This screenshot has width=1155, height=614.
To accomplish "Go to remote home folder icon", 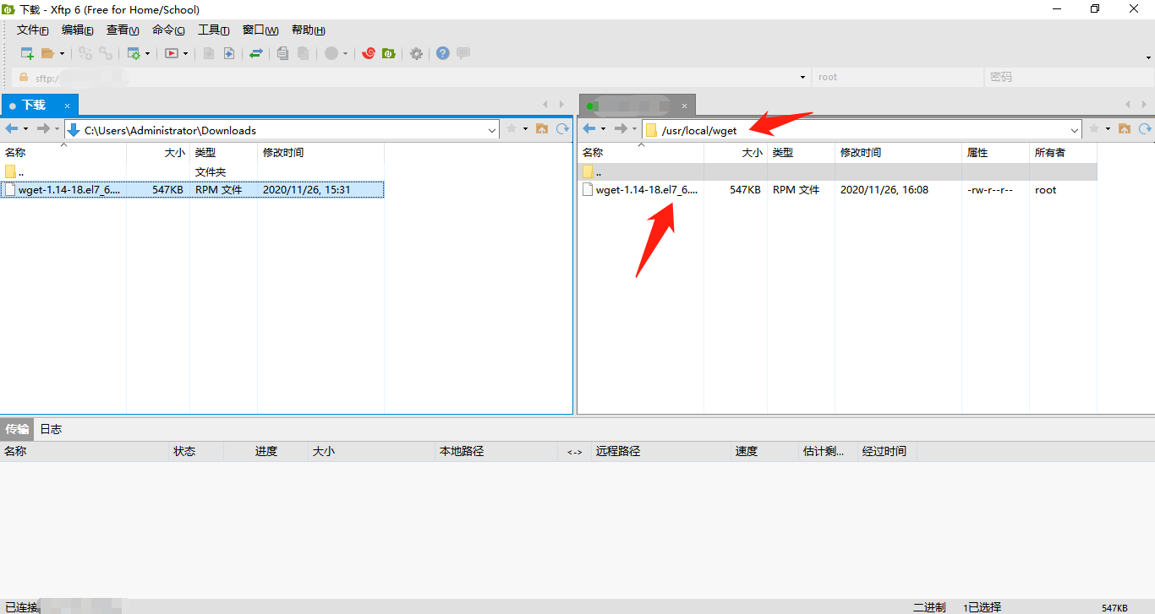I will pyautogui.click(x=1125, y=129).
